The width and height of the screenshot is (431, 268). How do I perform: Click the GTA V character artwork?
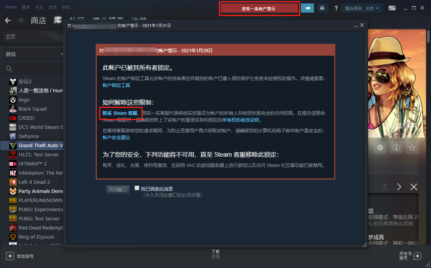[397, 83]
